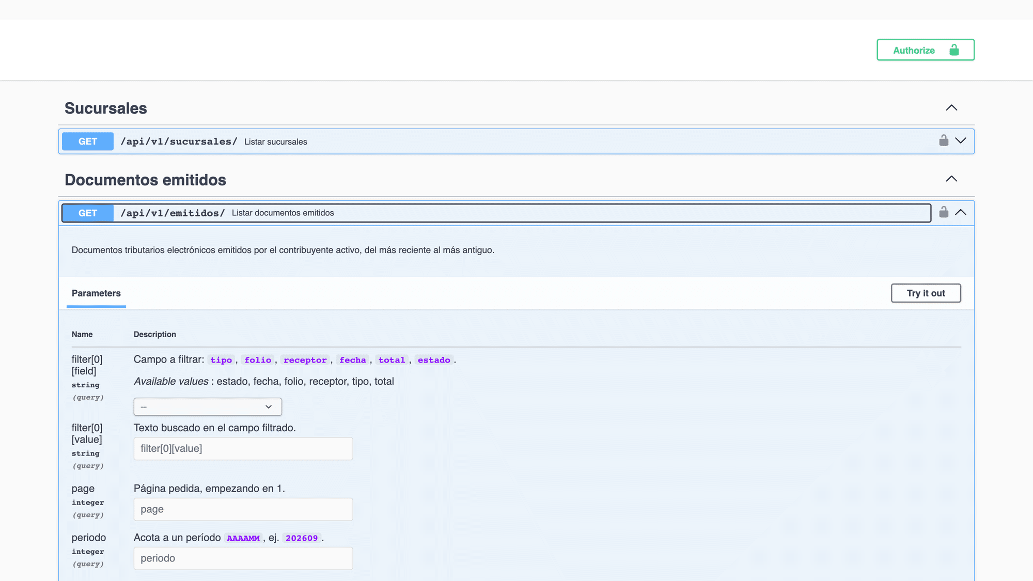1033x581 pixels.
Task: Click the '202609' example value
Action: (x=302, y=538)
